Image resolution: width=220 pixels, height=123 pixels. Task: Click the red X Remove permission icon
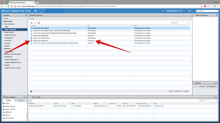(x=39, y=23)
